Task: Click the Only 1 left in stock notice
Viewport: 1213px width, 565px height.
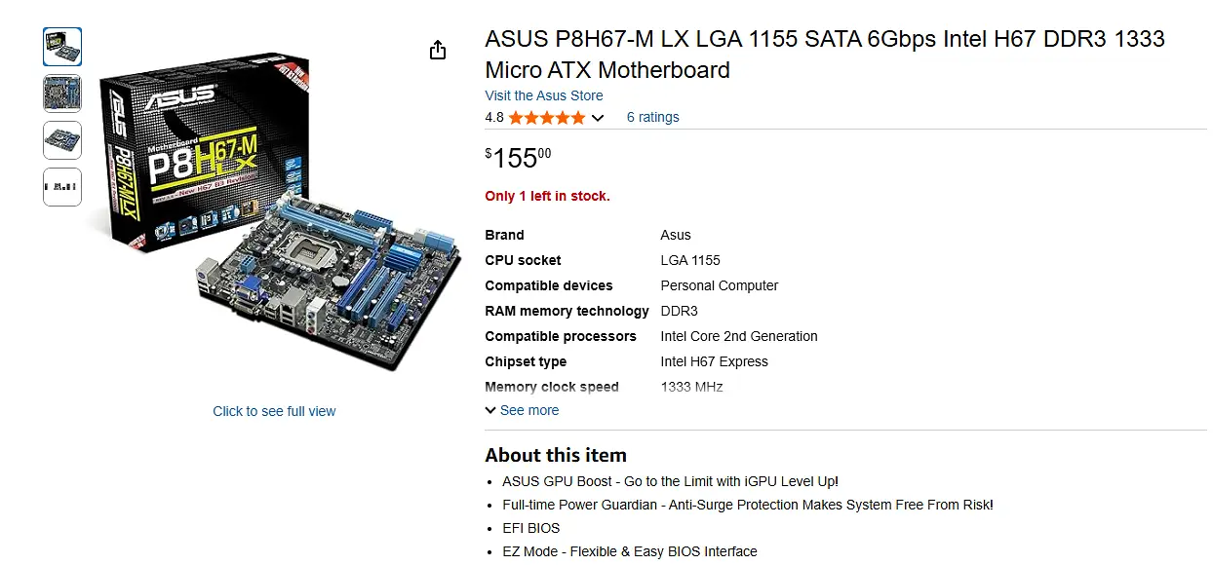Action: tap(548, 196)
